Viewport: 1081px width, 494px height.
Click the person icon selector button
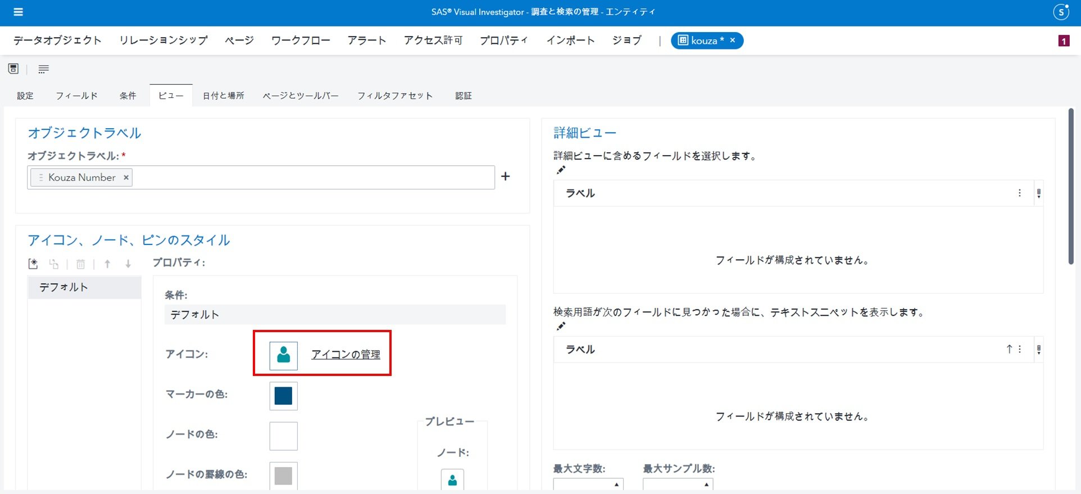click(284, 355)
